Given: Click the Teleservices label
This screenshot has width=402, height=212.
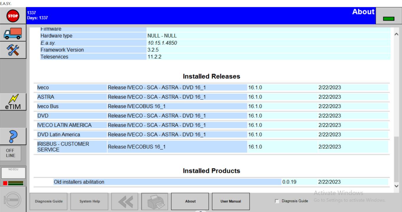Looking at the screenshot, I should pos(54,57).
